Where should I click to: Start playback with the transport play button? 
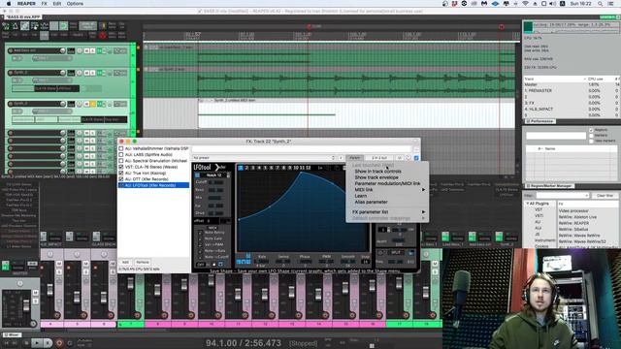click(x=37, y=342)
